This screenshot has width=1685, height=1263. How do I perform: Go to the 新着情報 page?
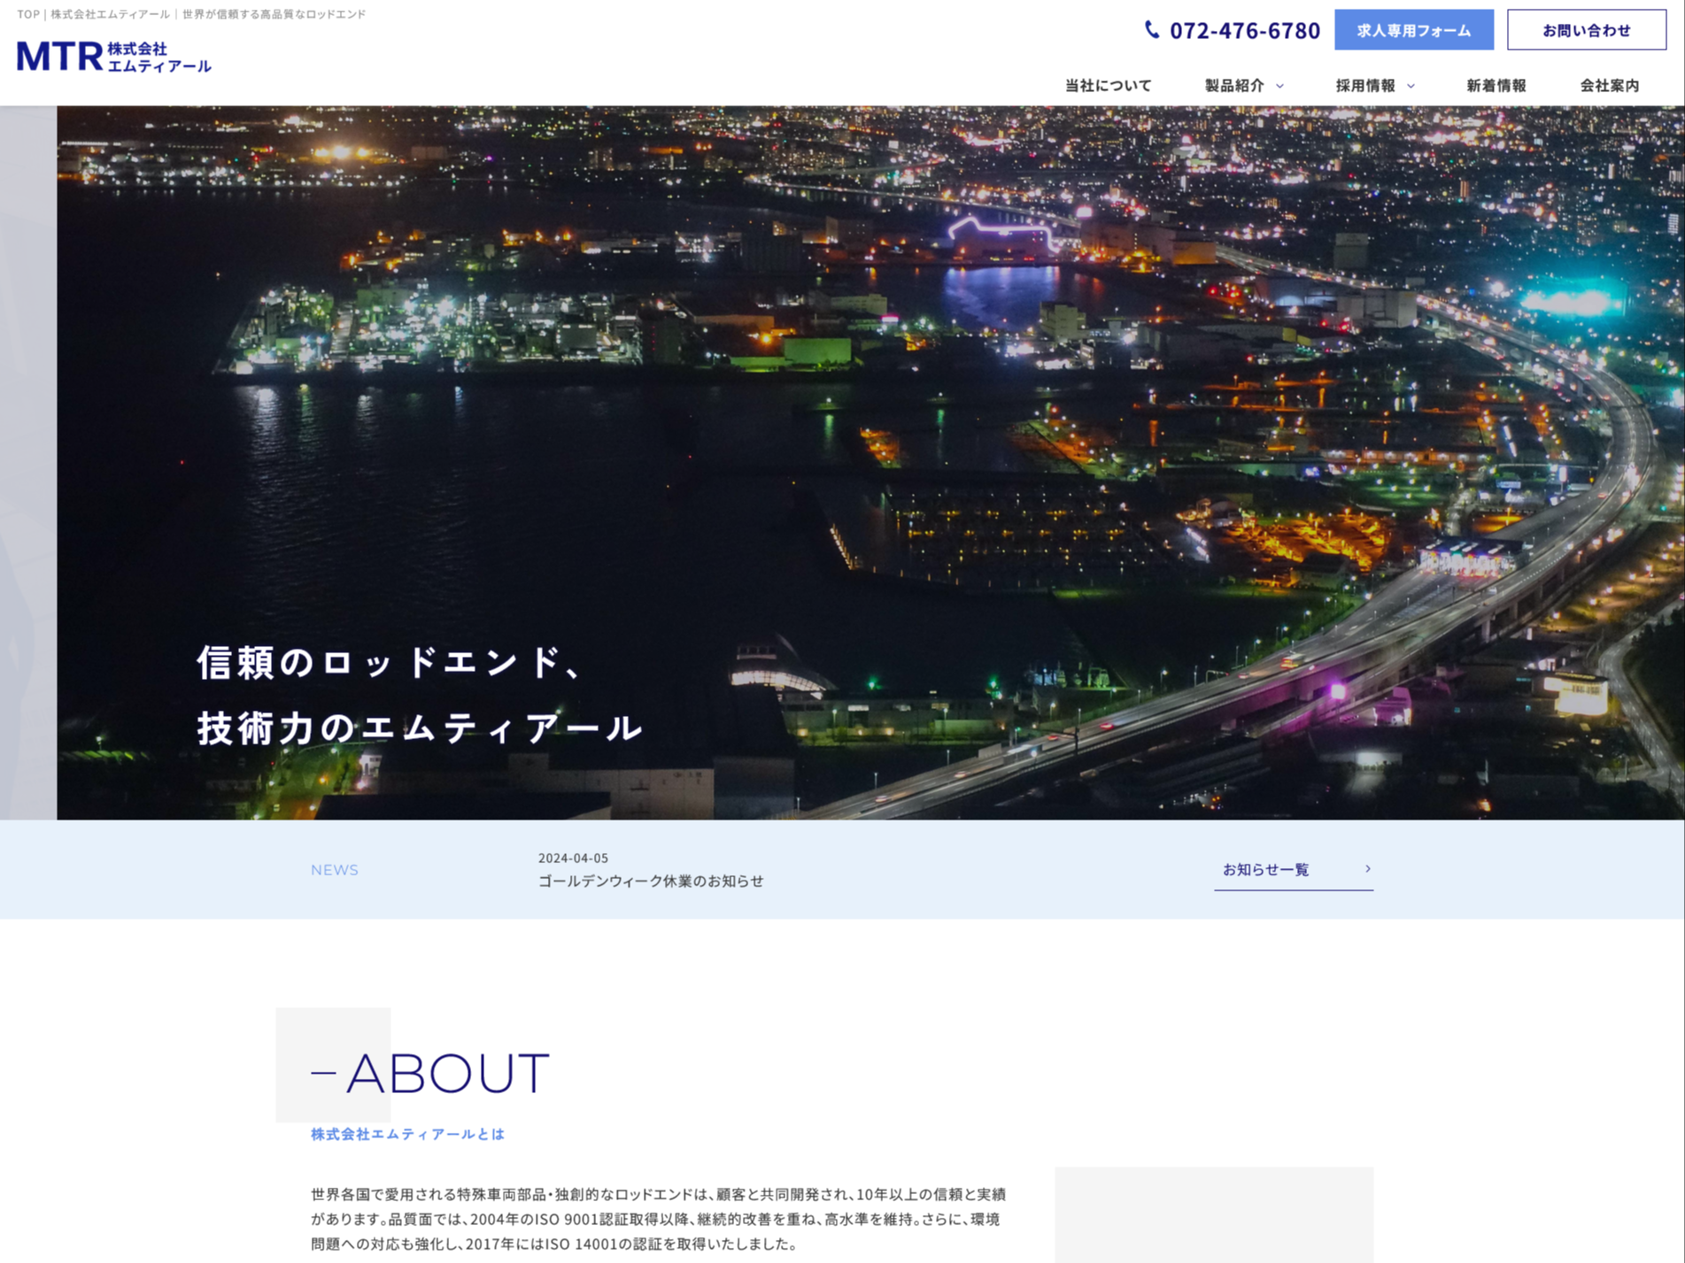point(1496,85)
